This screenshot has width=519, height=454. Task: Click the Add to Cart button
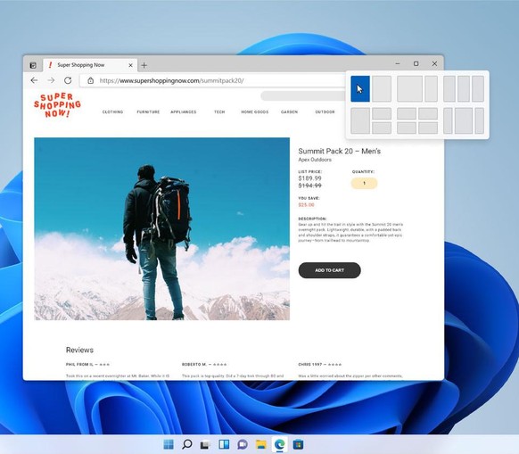tap(330, 270)
